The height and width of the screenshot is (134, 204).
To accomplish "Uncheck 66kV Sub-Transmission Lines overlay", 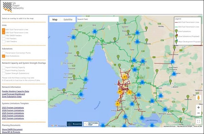I will 3,30.
